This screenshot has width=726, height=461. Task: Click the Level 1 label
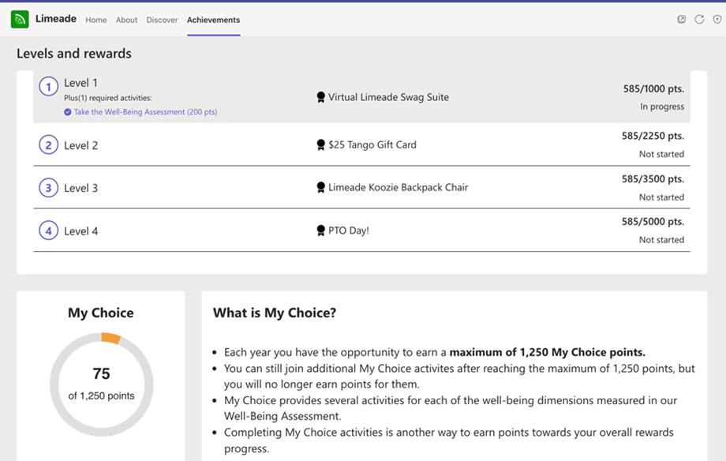tap(80, 83)
